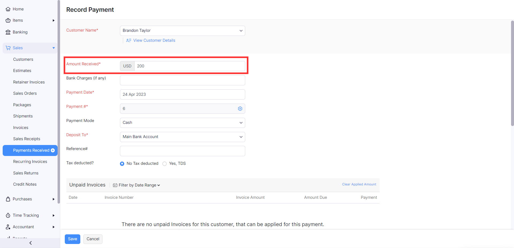Click the Banking building icon
Screen dimensions: 514x248
coord(8,32)
